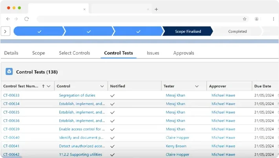
Task: Click sort arrow on Control Test Number column
Action: click(43, 86)
